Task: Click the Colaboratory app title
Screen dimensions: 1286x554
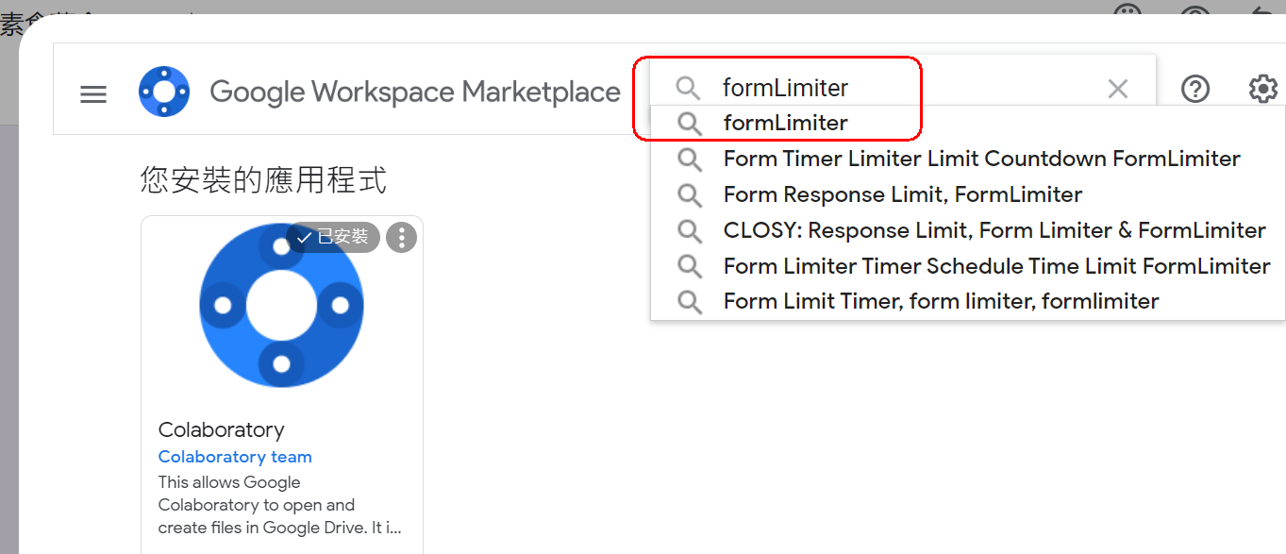Action: [x=221, y=429]
